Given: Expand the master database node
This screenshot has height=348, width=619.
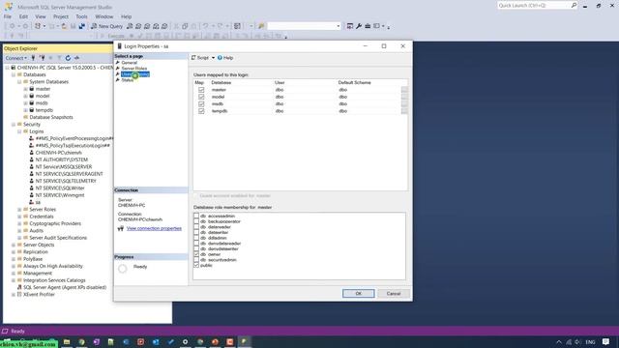Looking at the screenshot, I should point(26,89).
